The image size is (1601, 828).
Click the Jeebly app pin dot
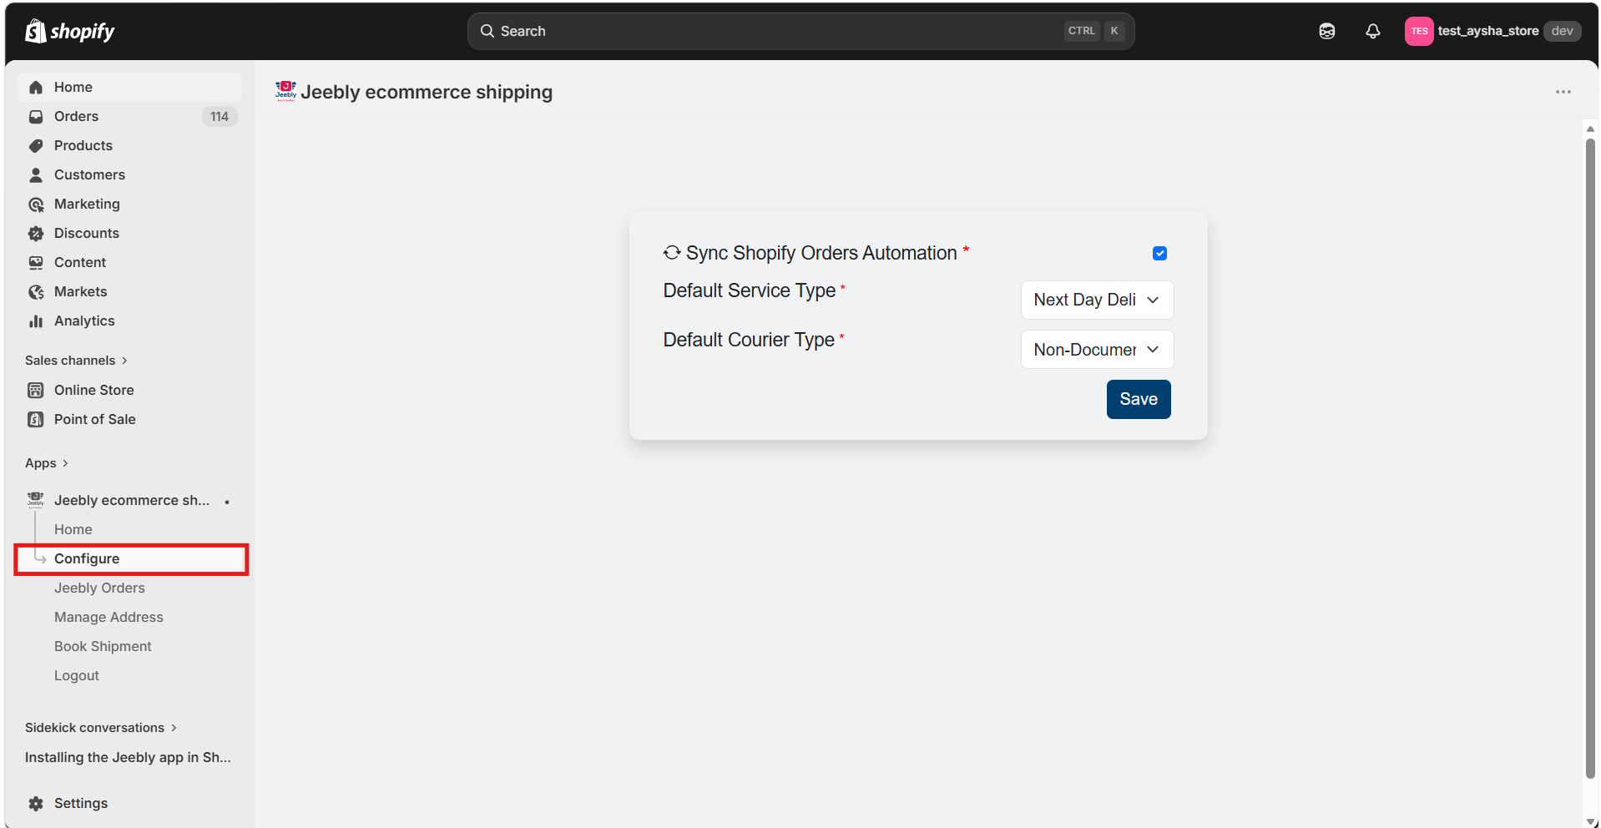227,502
